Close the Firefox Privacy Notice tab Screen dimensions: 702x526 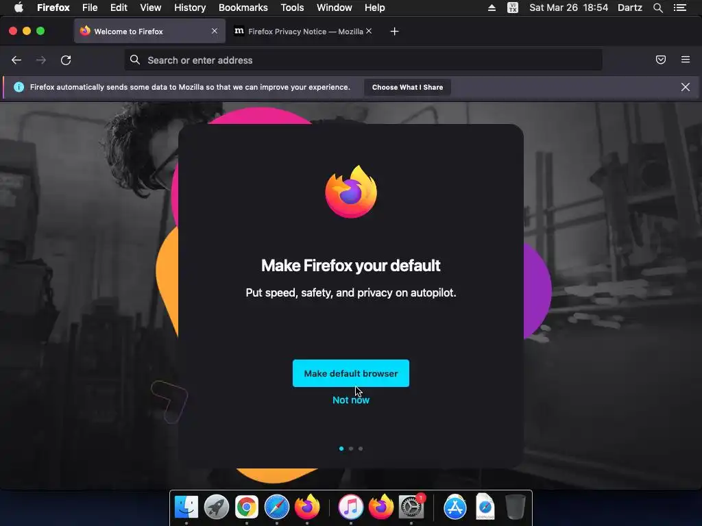(x=369, y=32)
